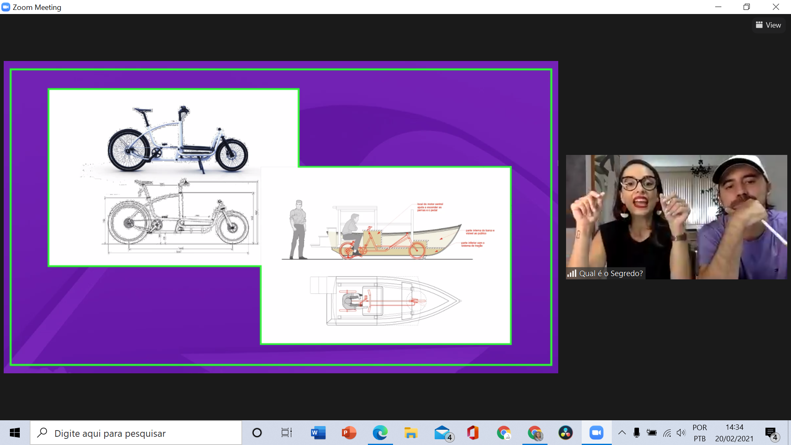Click the Qual é o Segredo? video thumbnail
The height and width of the screenshot is (445, 791).
pos(676,217)
